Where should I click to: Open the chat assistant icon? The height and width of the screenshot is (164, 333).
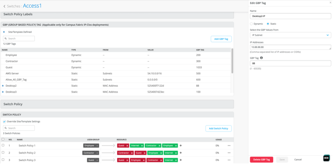(326, 158)
